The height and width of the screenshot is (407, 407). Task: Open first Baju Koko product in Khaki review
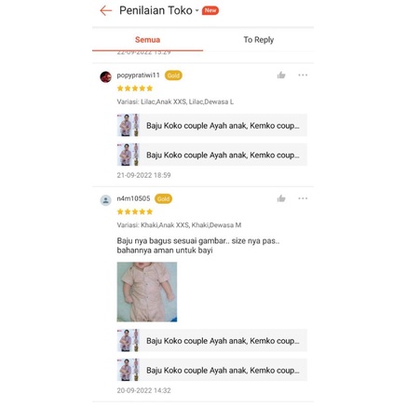[x=212, y=341]
